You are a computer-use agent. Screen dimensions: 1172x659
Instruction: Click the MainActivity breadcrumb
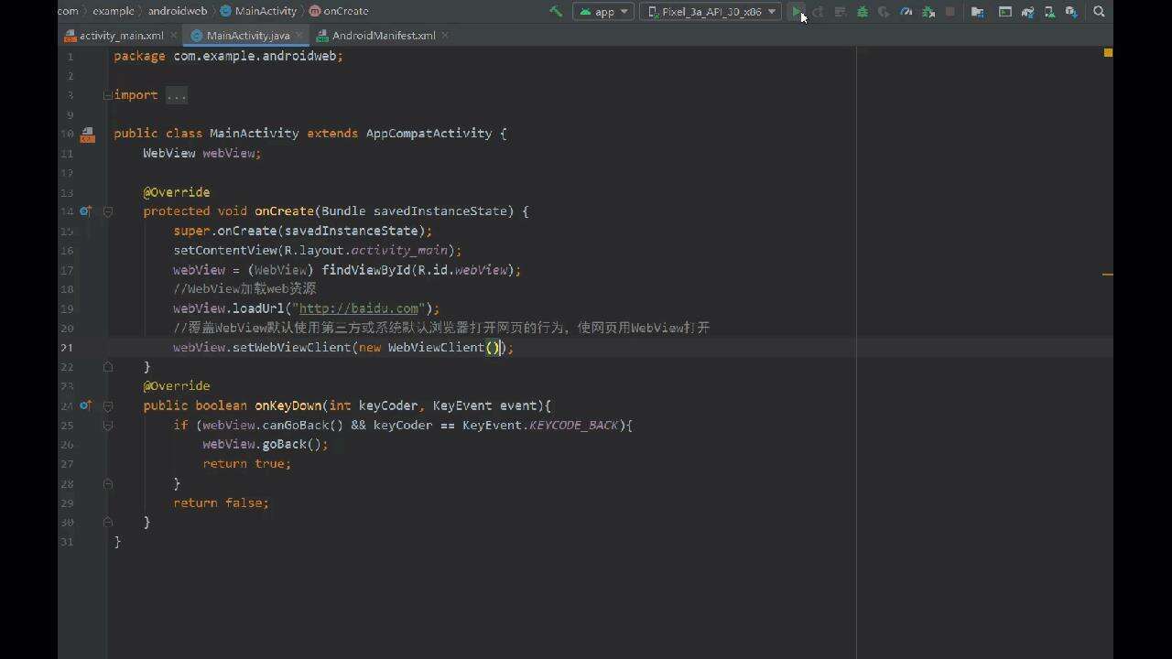(x=258, y=11)
